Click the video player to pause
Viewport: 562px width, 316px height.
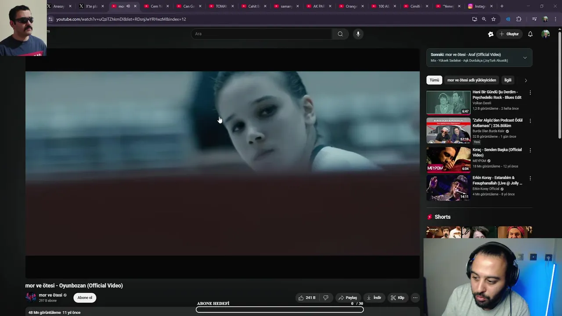coord(222,163)
